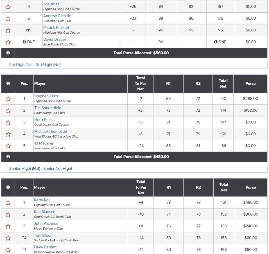Click info icon in David Draper's total
Screen dimensions: 269x254
pos(216,42)
